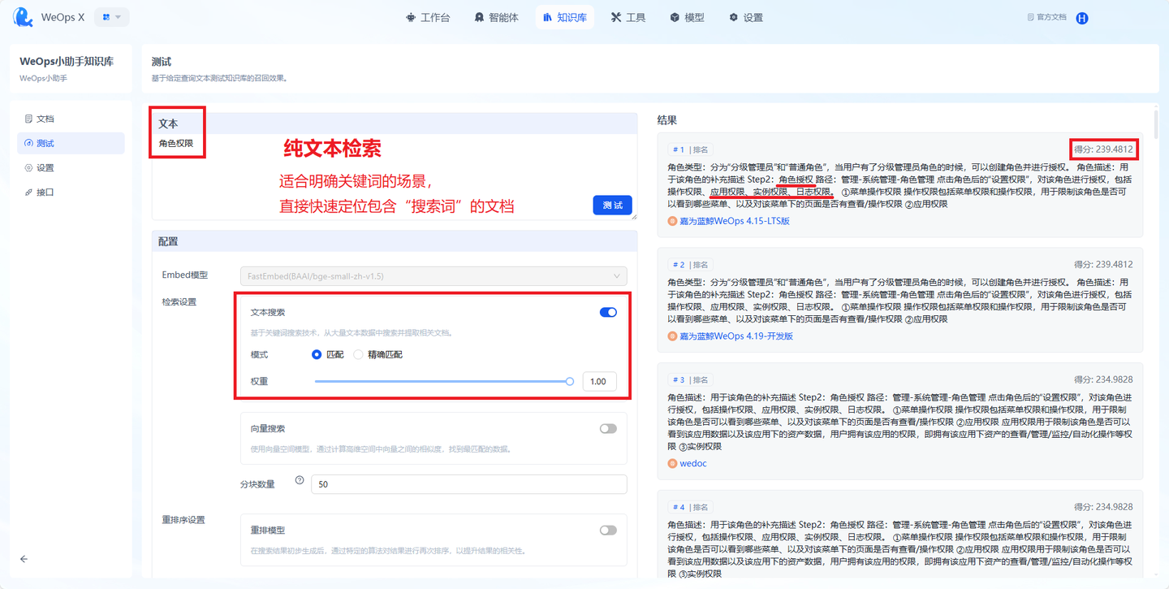
Task: Click the score 得分: 234.9828 of result #3
Action: [1103, 379]
